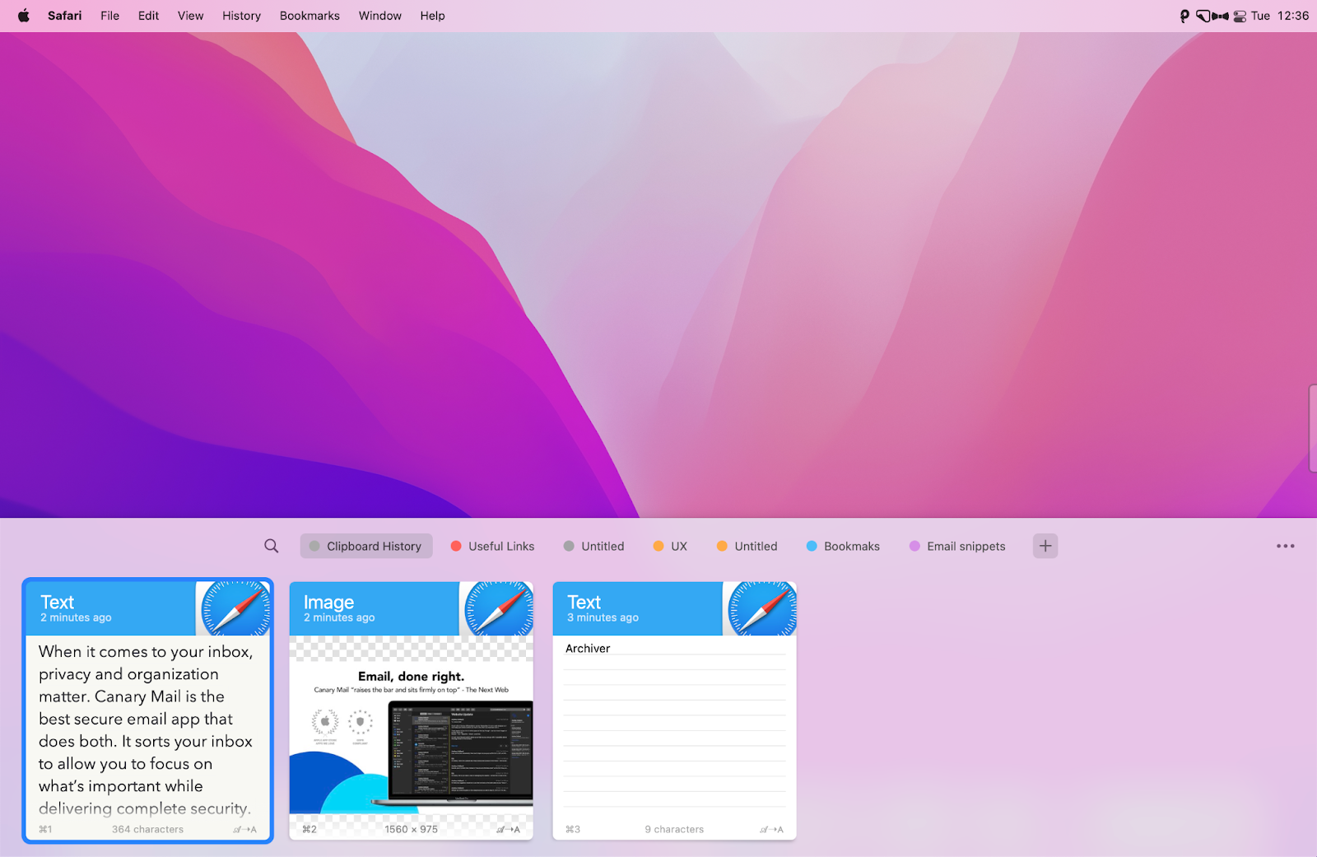Click plain-text paste icon on 364 characters card

click(x=245, y=829)
